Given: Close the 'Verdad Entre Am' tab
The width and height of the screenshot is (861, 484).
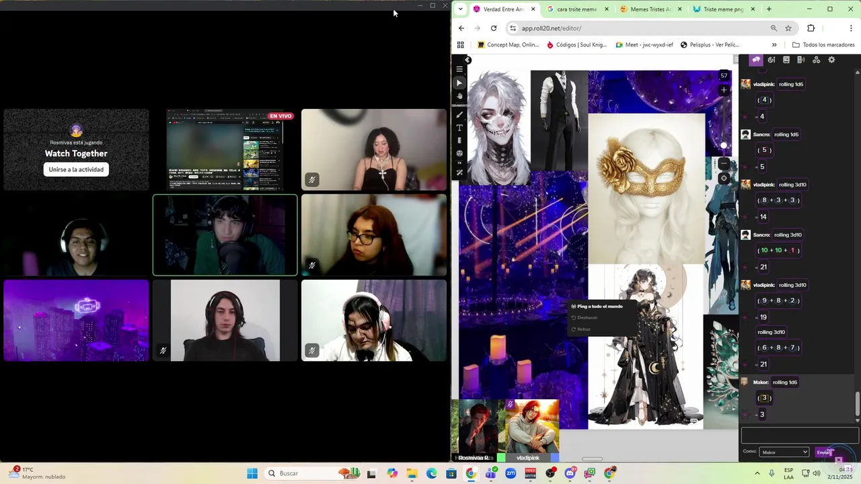Looking at the screenshot, I should (533, 9).
